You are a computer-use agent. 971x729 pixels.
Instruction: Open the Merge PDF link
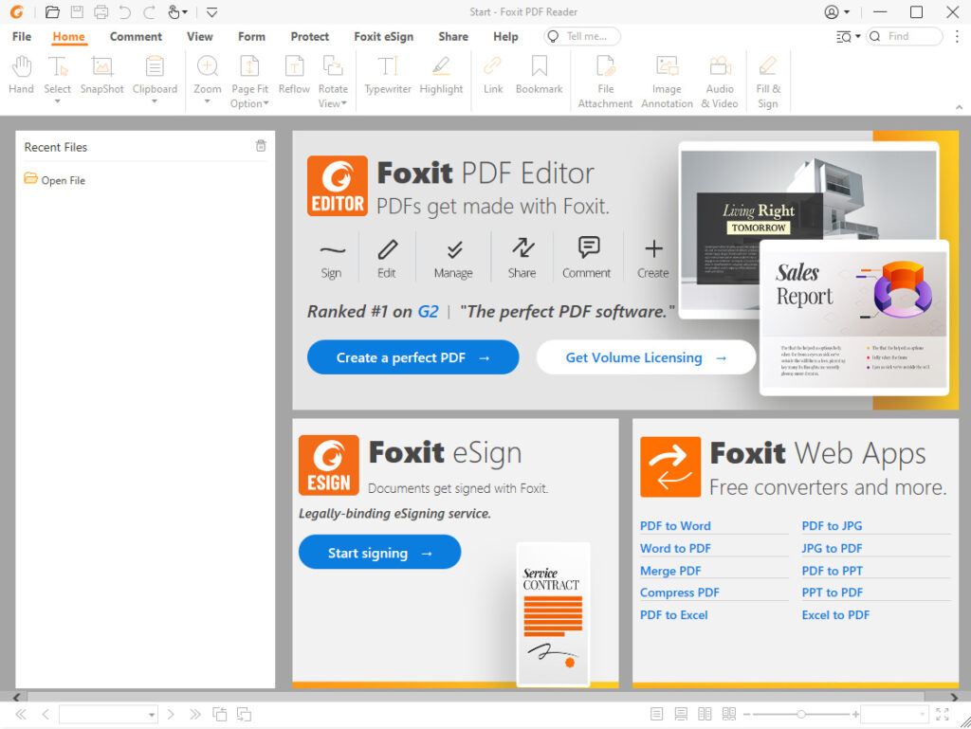click(670, 570)
